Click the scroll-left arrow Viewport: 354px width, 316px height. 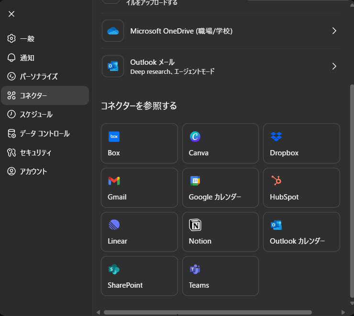[98, 313]
